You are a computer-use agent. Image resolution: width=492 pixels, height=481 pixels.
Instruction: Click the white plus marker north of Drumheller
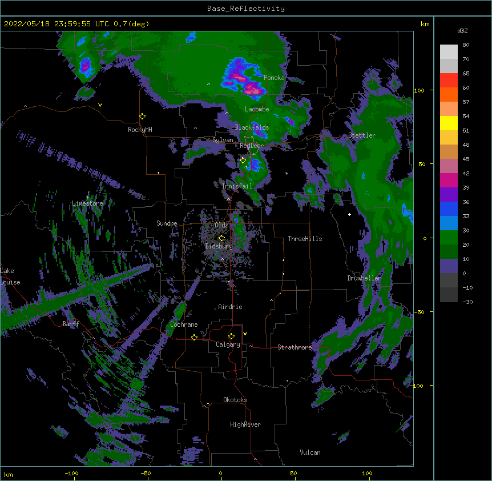click(349, 214)
